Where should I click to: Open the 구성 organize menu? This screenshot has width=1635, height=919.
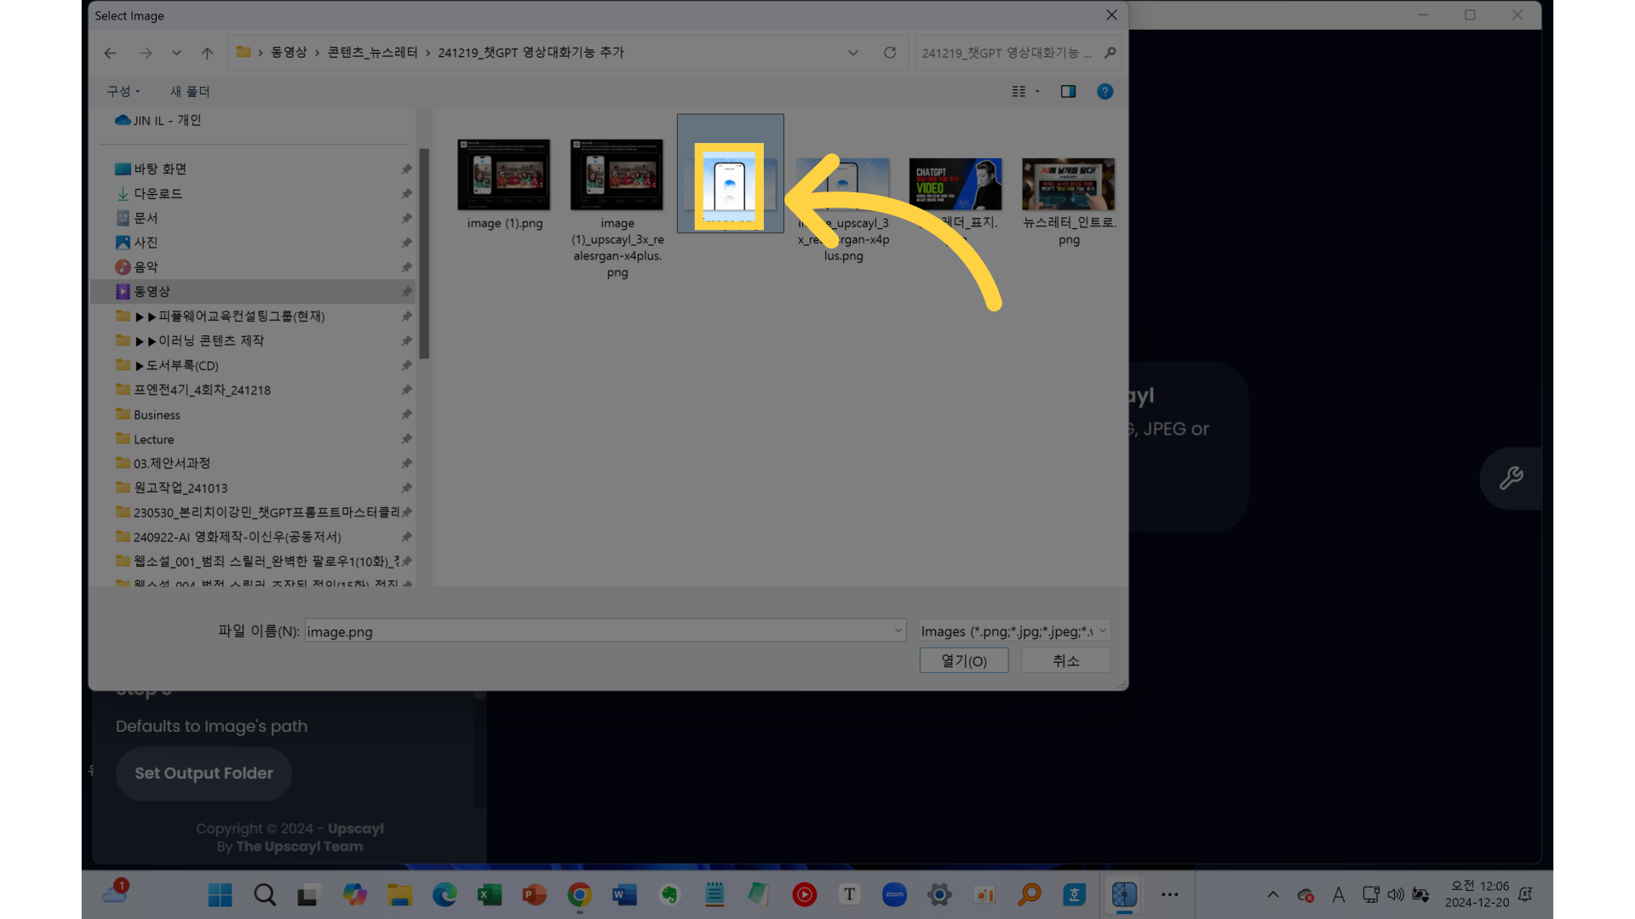[123, 91]
